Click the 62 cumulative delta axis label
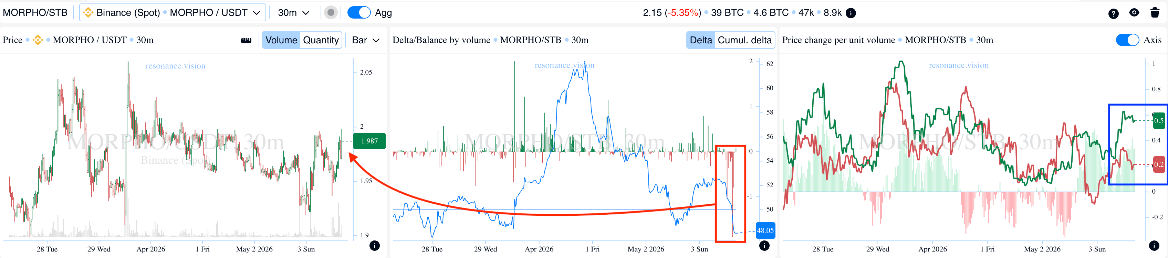The width and height of the screenshot is (1168, 258). (770, 64)
